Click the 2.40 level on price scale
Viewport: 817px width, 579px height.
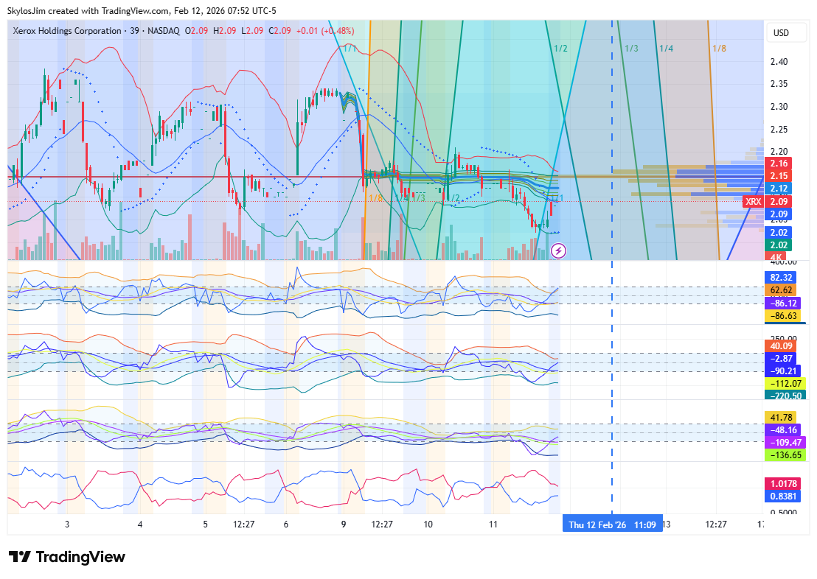pos(779,62)
